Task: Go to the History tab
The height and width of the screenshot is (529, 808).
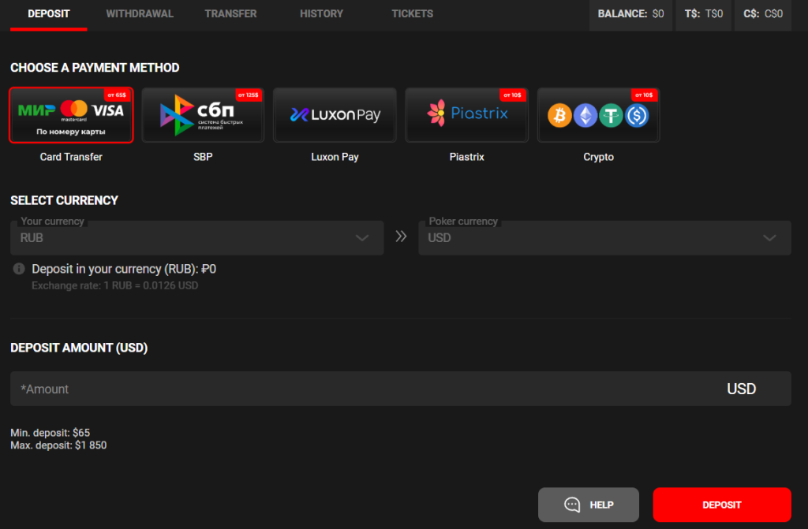Action: pos(322,14)
